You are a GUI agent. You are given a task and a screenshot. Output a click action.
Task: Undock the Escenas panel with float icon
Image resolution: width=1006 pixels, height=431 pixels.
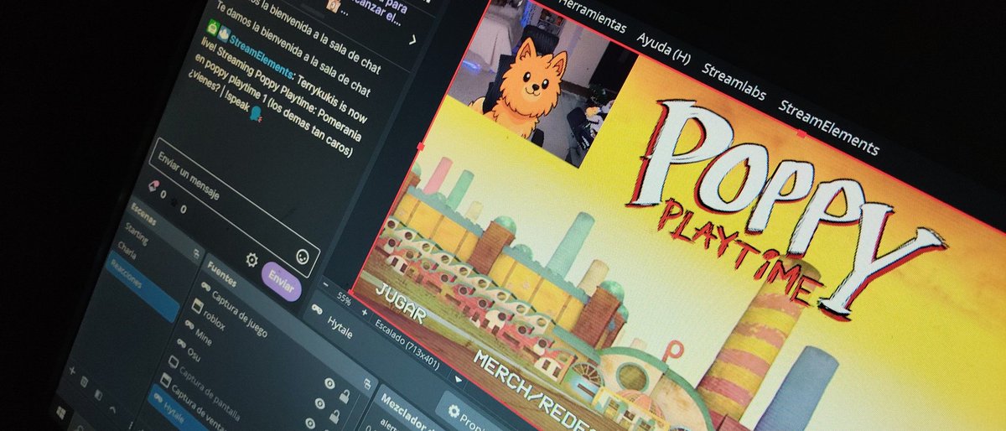tap(197, 253)
